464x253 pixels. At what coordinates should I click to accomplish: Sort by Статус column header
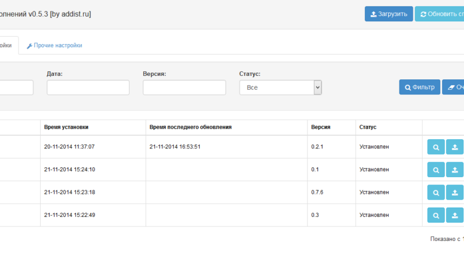pyautogui.click(x=368, y=127)
